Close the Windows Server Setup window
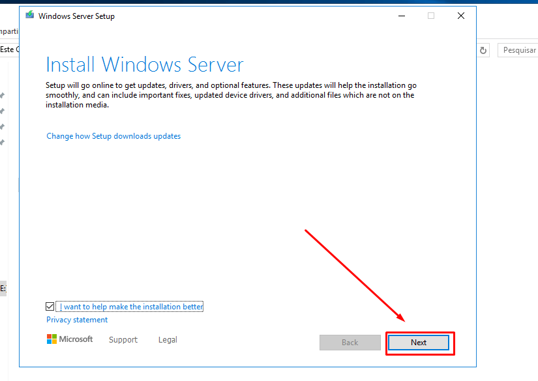 click(x=461, y=16)
